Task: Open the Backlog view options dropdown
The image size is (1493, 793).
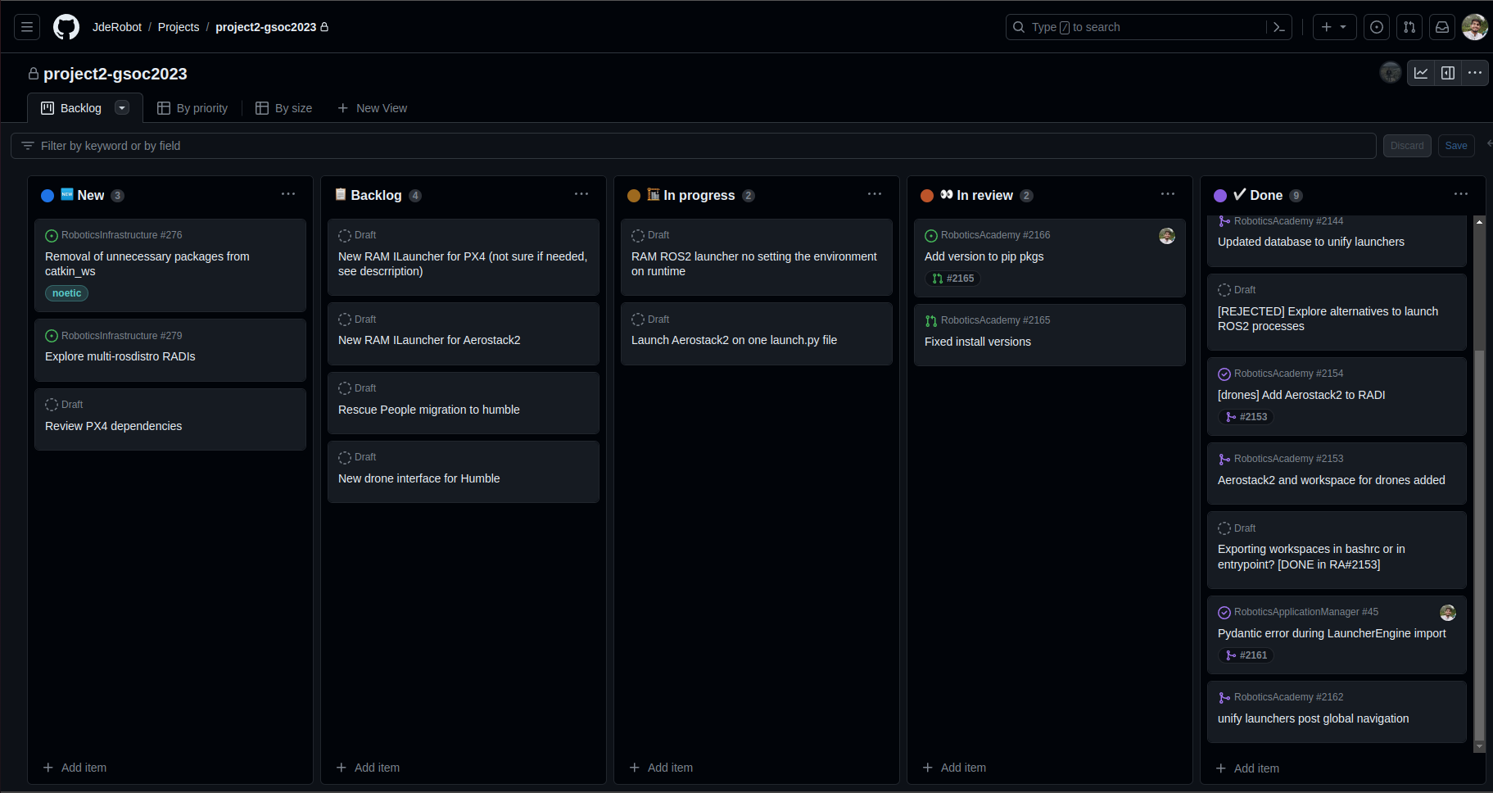Action: coord(122,108)
